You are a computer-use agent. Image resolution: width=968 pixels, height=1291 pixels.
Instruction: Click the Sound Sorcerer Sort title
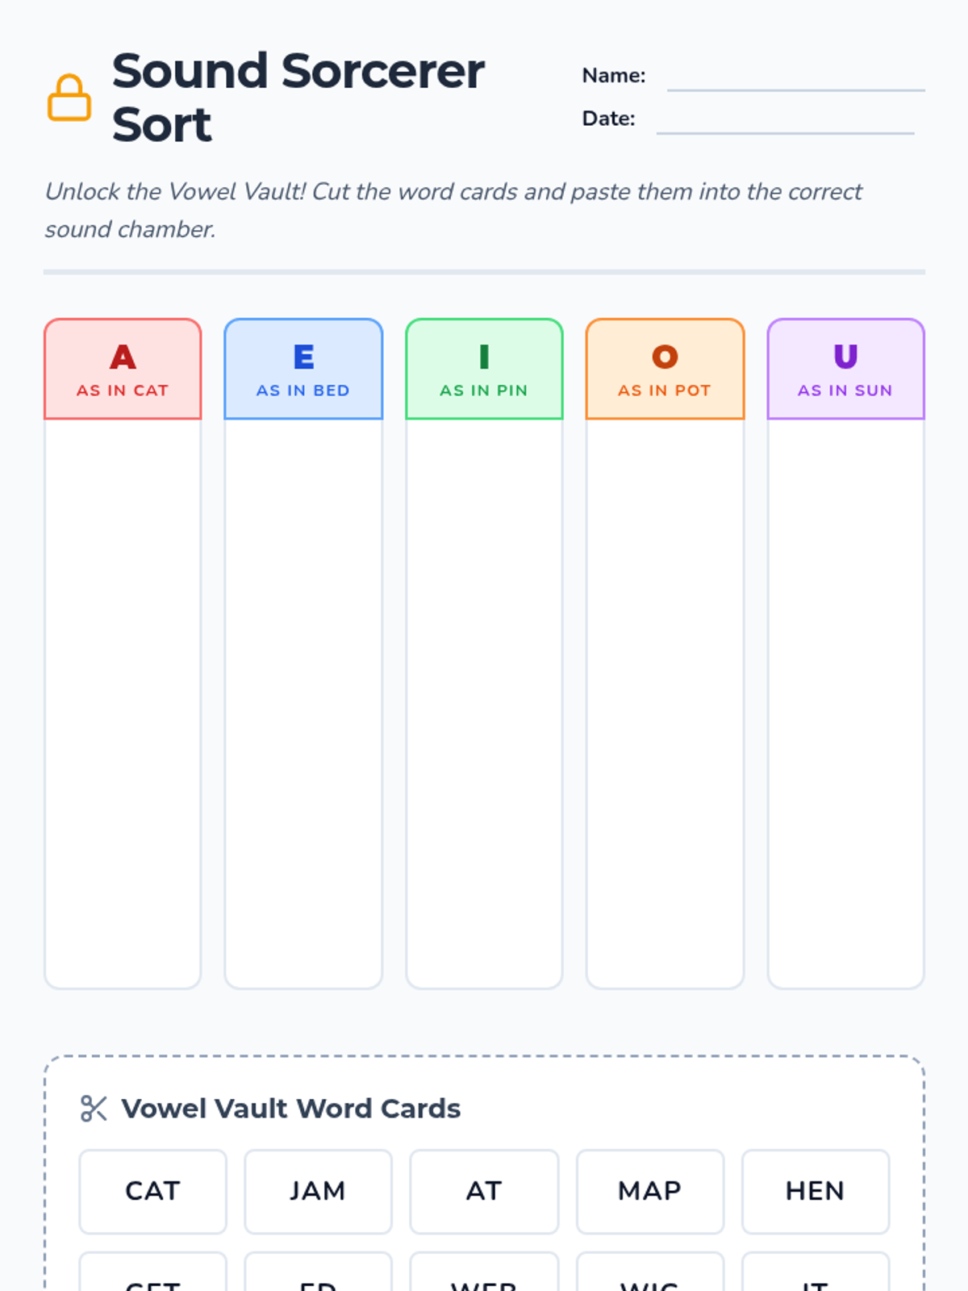[x=298, y=98]
